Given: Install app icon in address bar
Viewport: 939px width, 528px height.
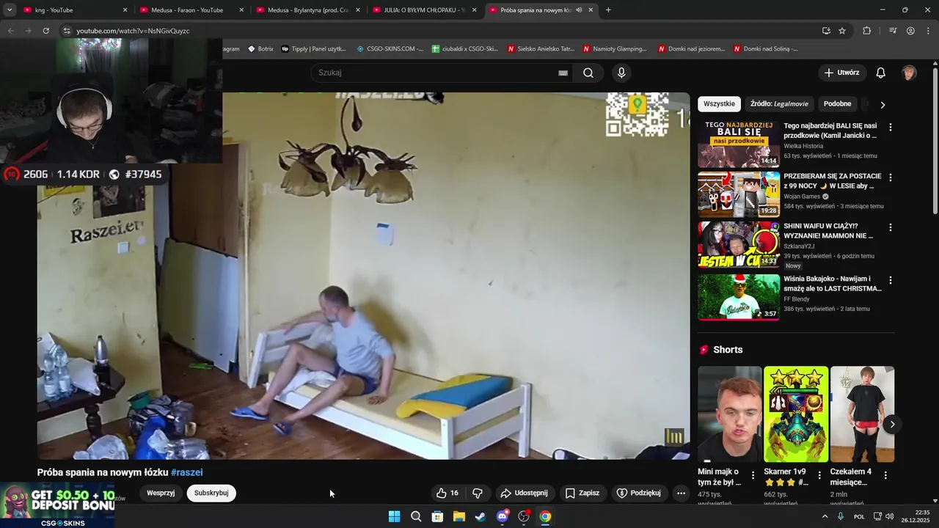Looking at the screenshot, I should (x=826, y=31).
